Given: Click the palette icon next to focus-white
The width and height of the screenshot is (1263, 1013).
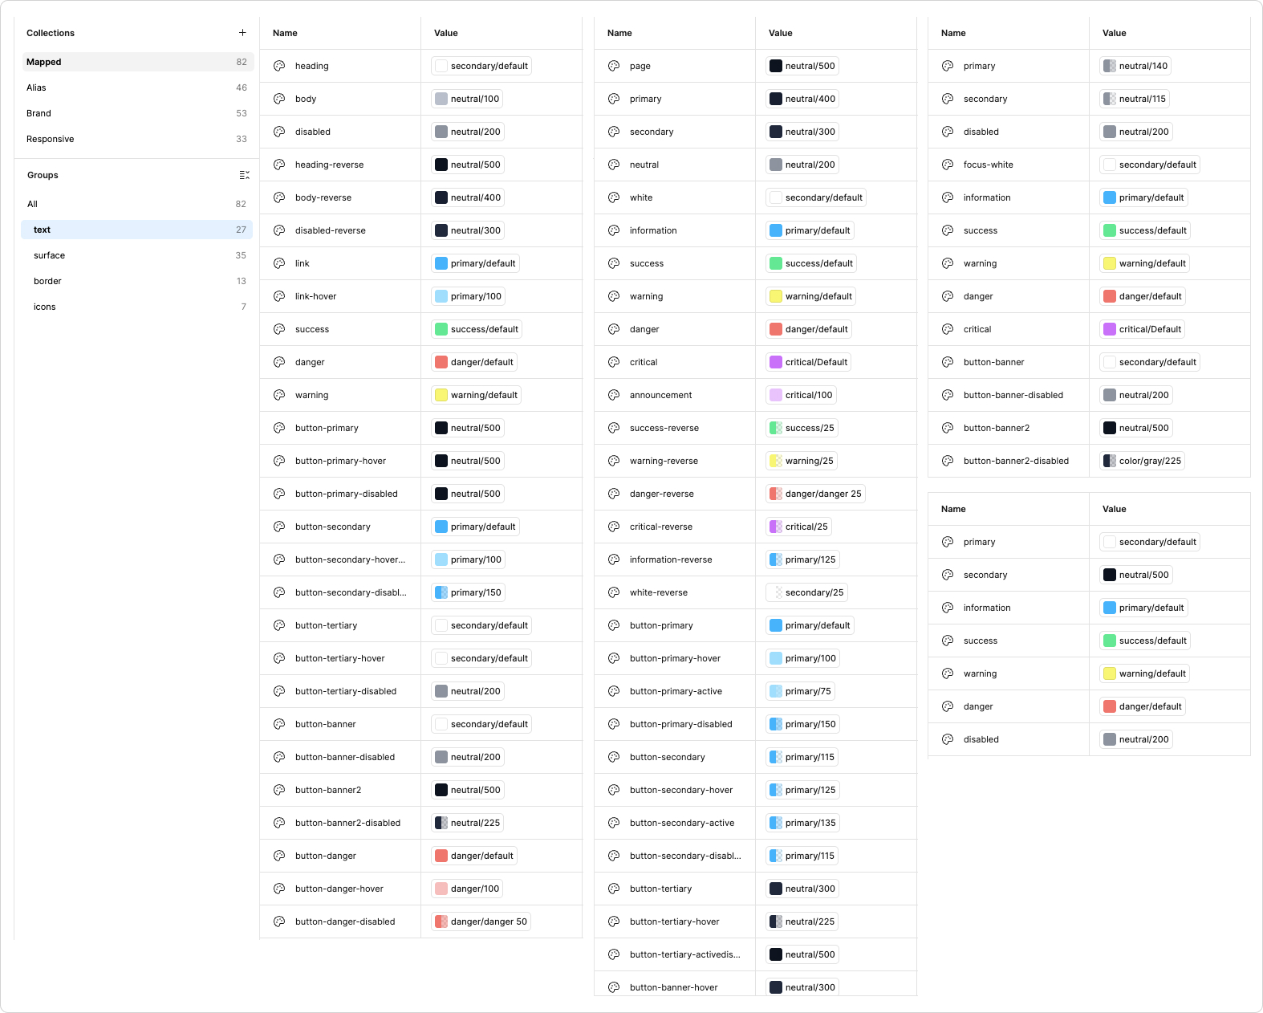Looking at the screenshot, I should click(x=948, y=165).
